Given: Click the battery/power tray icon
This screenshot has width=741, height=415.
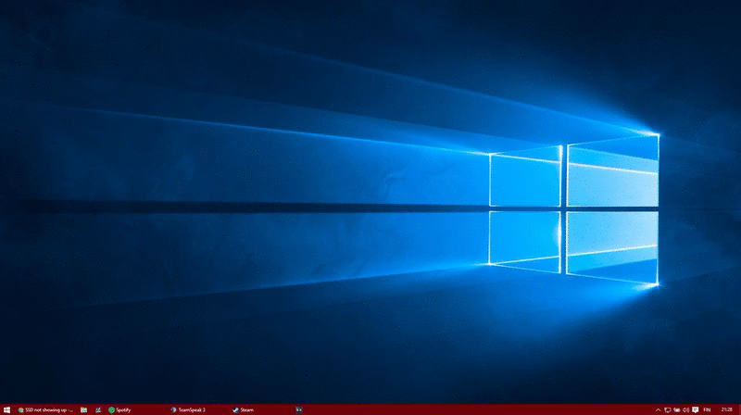Looking at the screenshot, I should pyautogui.click(x=677, y=409).
